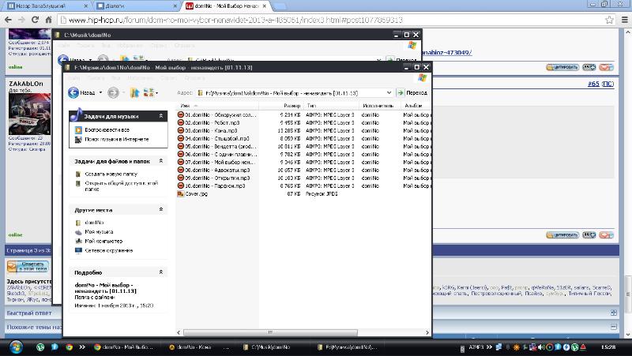Click the Быстрый ответ forum section header
The height and width of the screenshot is (356, 632).
(x=29, y=313)
